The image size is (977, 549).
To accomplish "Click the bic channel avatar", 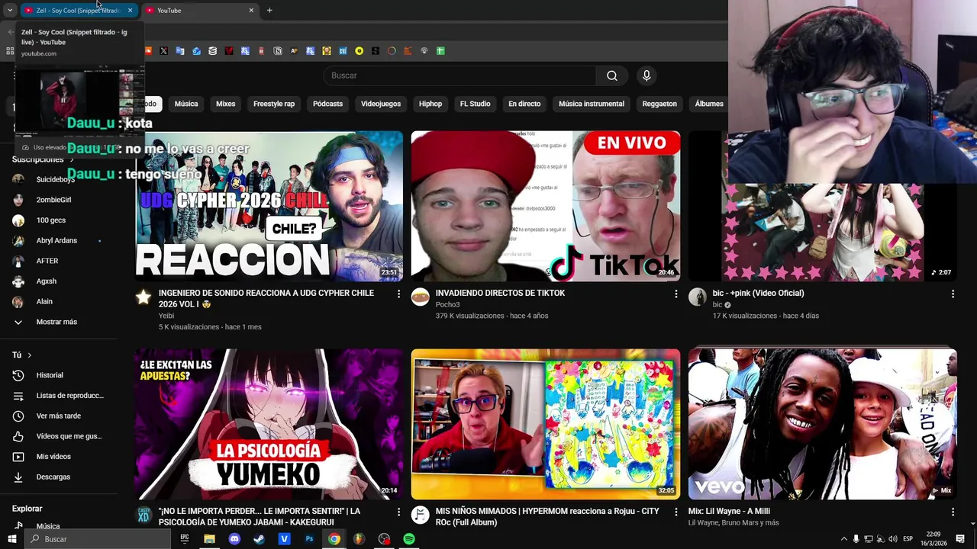I will tap(698, 297).
